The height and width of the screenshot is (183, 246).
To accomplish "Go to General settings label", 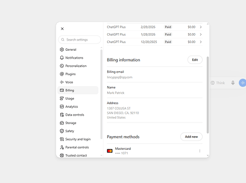I will point(71,50).
